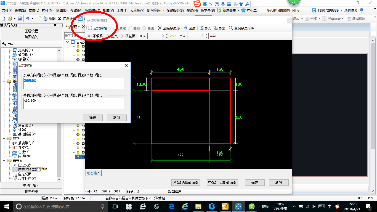This screenshot has width=377, height=212.
Task: Confirm grid definition with 确定
Action: (93, 118)
